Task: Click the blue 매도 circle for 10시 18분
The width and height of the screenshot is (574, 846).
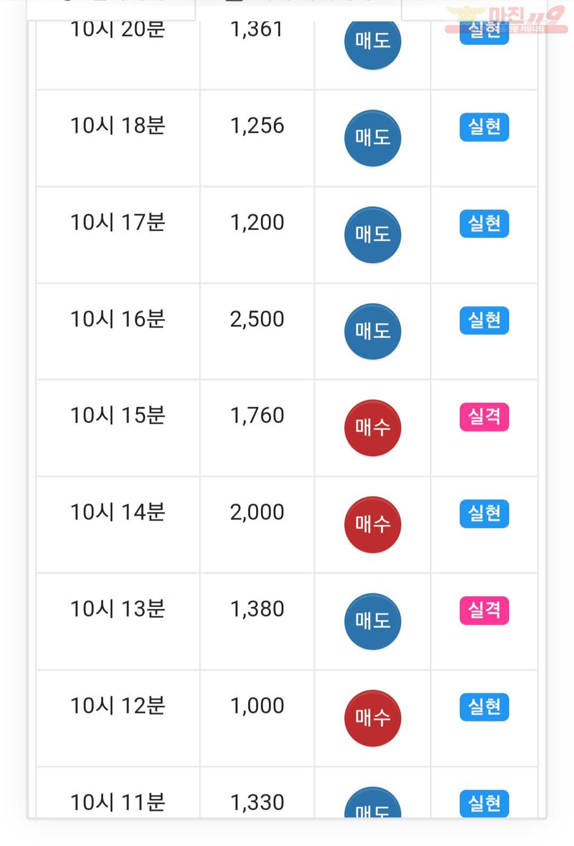Action: (x=373, y=138)
